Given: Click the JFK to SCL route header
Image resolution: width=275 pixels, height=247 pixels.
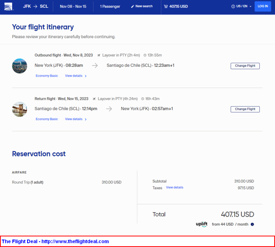Looking at the screenshot, I should pos(36,7).
